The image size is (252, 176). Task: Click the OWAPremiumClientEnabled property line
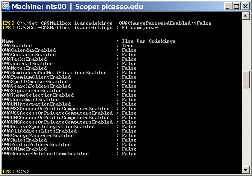(x=69, y=77)
